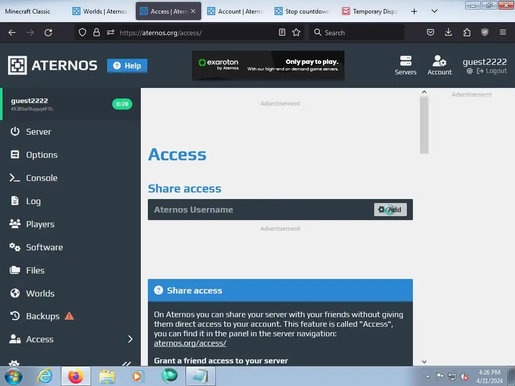515x386 pixels.
Task: Open the Downloads panel
Action: pos(448,32)
